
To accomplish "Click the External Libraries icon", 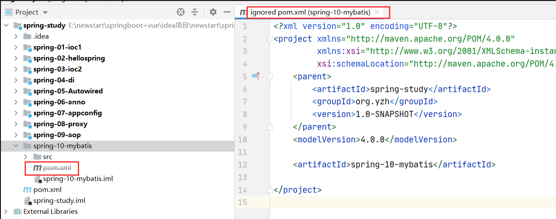I will click(17, 212).
